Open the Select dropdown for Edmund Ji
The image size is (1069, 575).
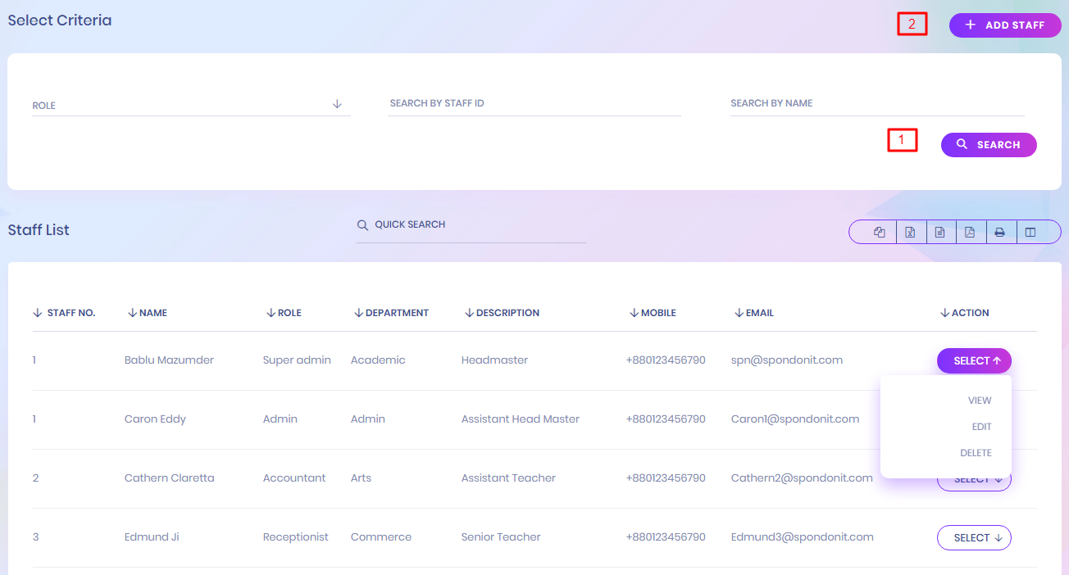click(974, 538)
